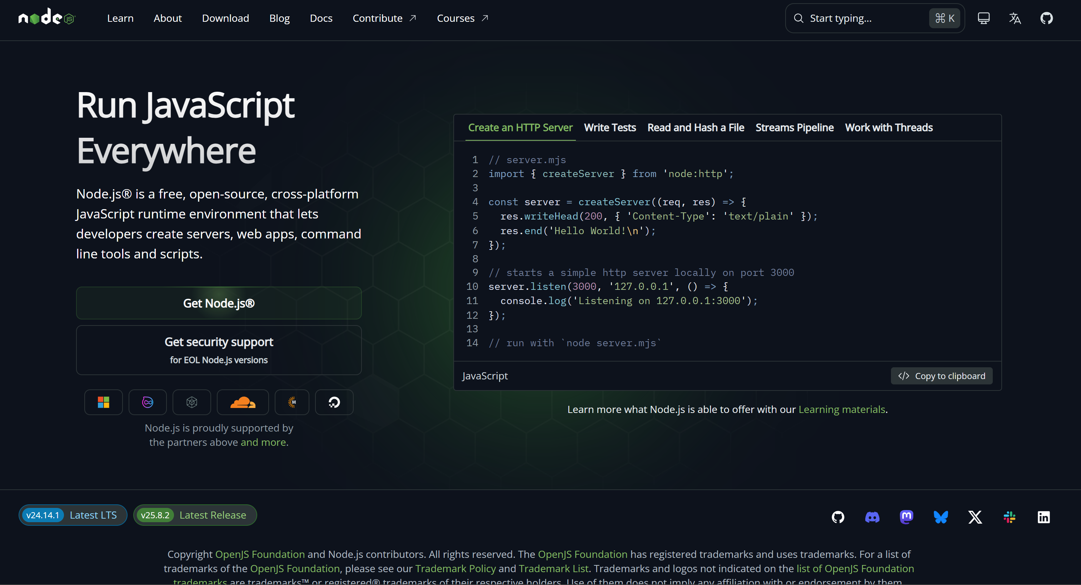Click the Node.js logo in header

(x=46, y=17)
